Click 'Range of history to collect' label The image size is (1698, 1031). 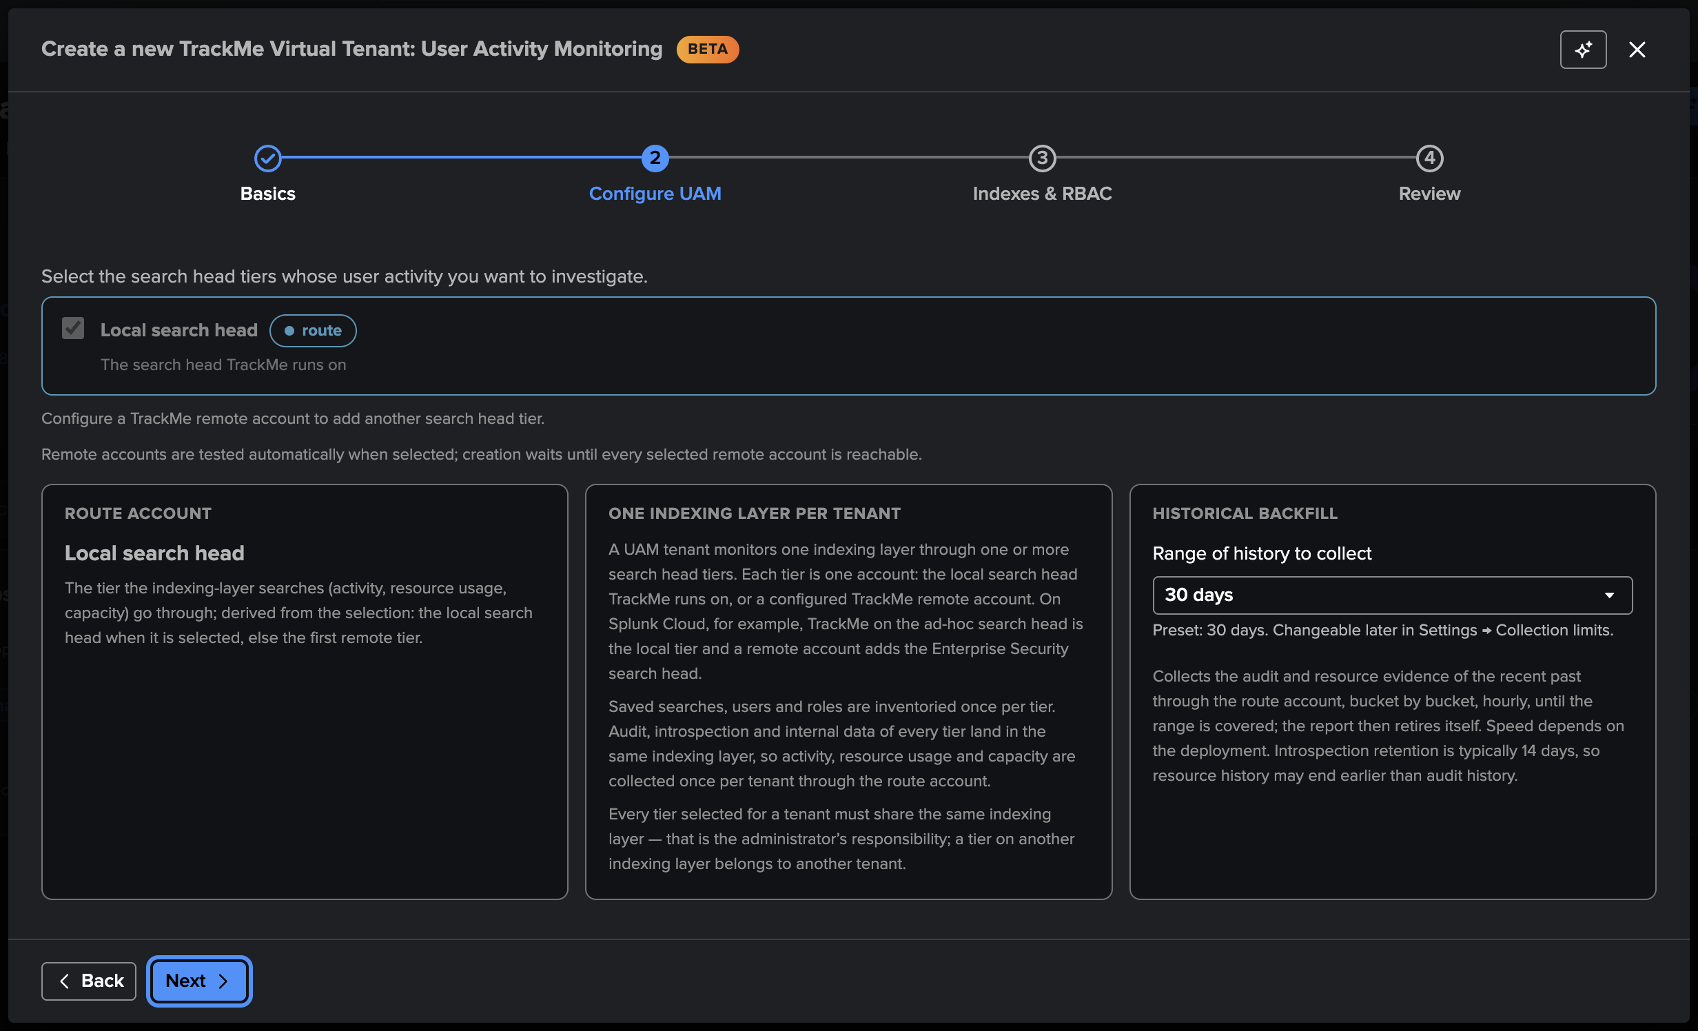[x=1262, y=553]
